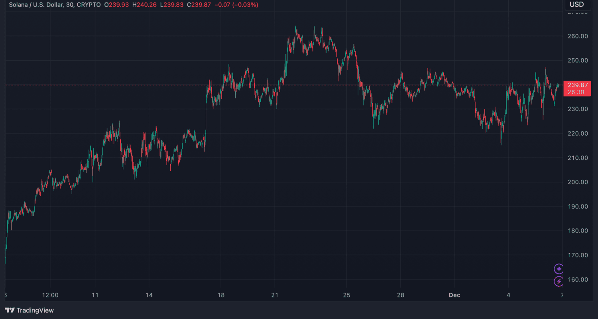Click the 12:00 time axis label
Screen dimensions: 598x319
click(x=50, y=295)
